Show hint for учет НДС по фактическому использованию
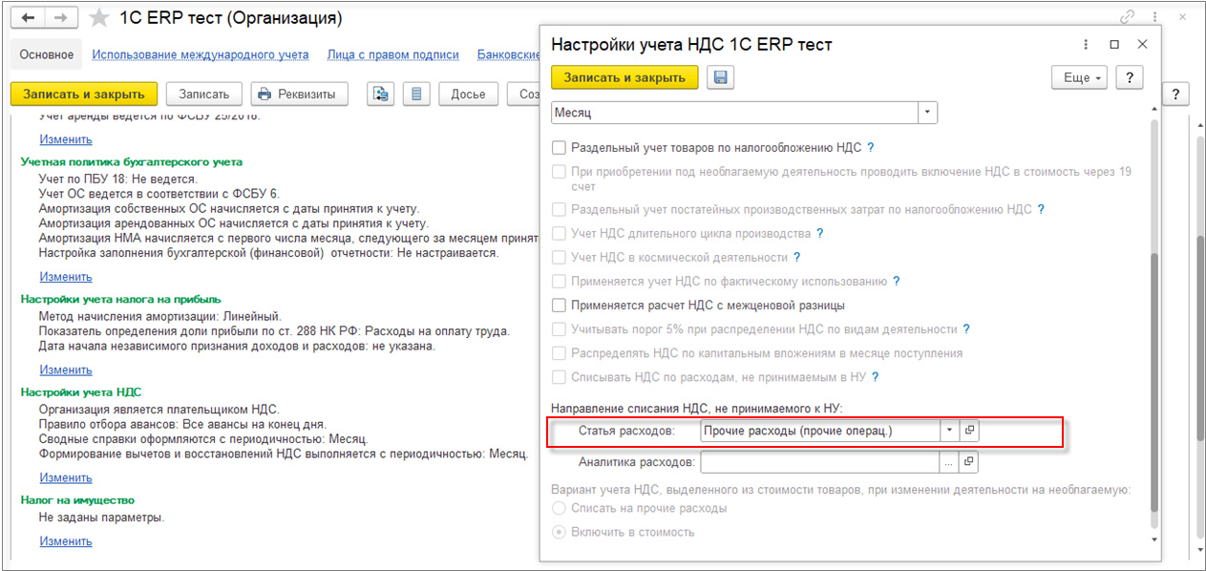1206x571 pixels. pyautogui.click(x=896, y=282)
